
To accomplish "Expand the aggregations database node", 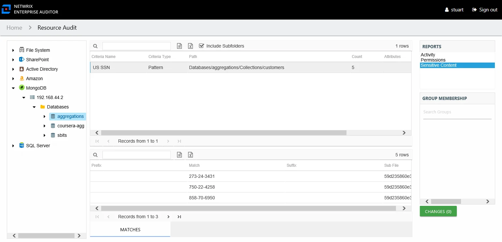I will point(45,116).
